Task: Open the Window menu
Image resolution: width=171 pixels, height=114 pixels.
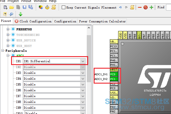Action: click(x=40, y=1)
